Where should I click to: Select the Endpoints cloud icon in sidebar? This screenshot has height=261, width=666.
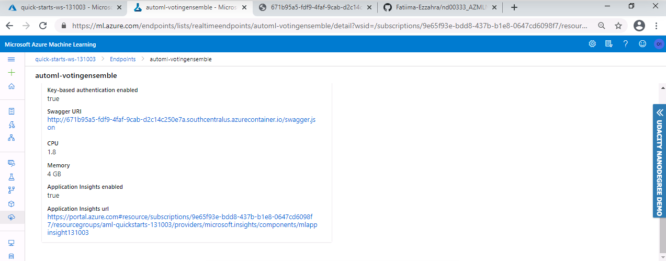coord(12,217)
